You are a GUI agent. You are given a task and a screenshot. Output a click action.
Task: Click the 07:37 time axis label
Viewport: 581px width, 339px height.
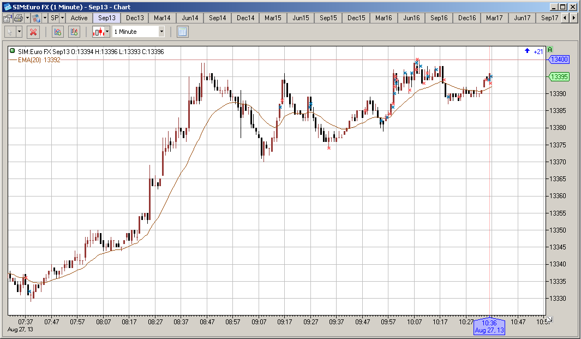tap(25, 322)
